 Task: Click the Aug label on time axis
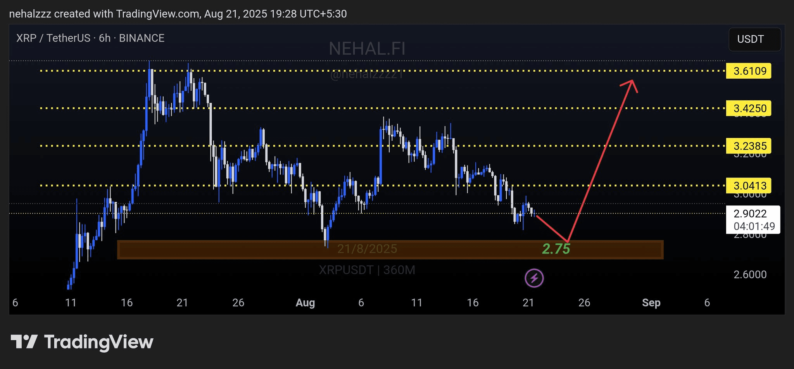pos(305,303)
